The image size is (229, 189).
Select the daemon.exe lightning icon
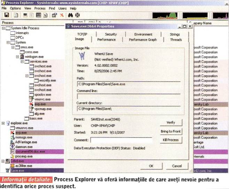pyautogui.click(x=12, y=147)
